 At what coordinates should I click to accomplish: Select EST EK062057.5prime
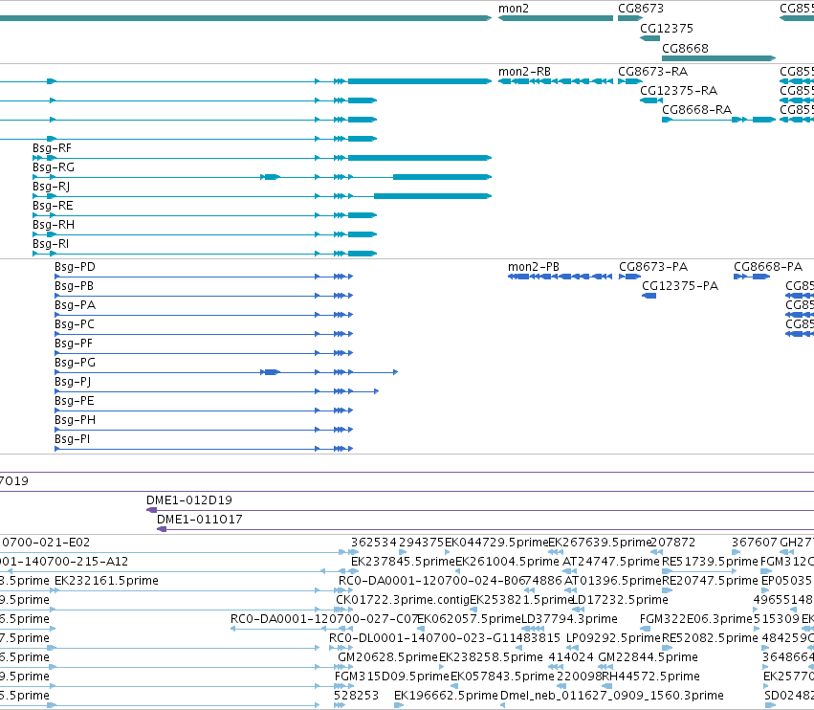point(469,619)
